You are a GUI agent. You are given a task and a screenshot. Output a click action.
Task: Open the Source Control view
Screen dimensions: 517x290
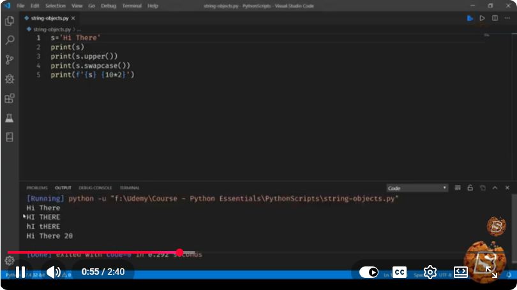coord(10,59)
